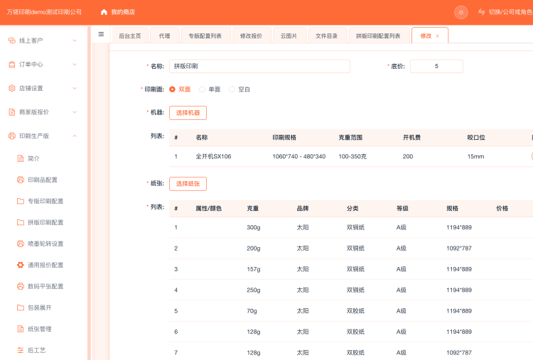Click the 100-350克 weight range cell
This screenshot has height=360, width=533.
(352, 156)
